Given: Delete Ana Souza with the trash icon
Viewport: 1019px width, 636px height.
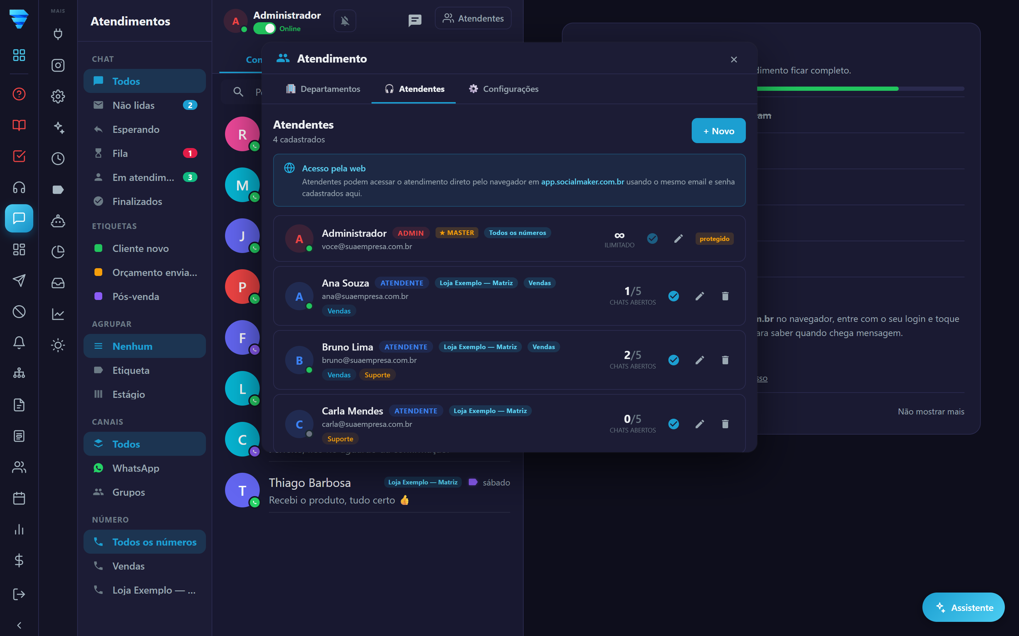Looking at the screenshot, I should click(725, 296).
